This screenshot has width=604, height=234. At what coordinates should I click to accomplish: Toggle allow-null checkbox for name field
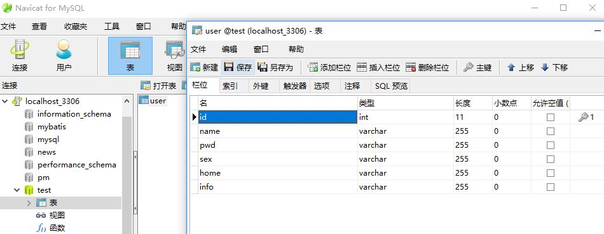[551, 131]
